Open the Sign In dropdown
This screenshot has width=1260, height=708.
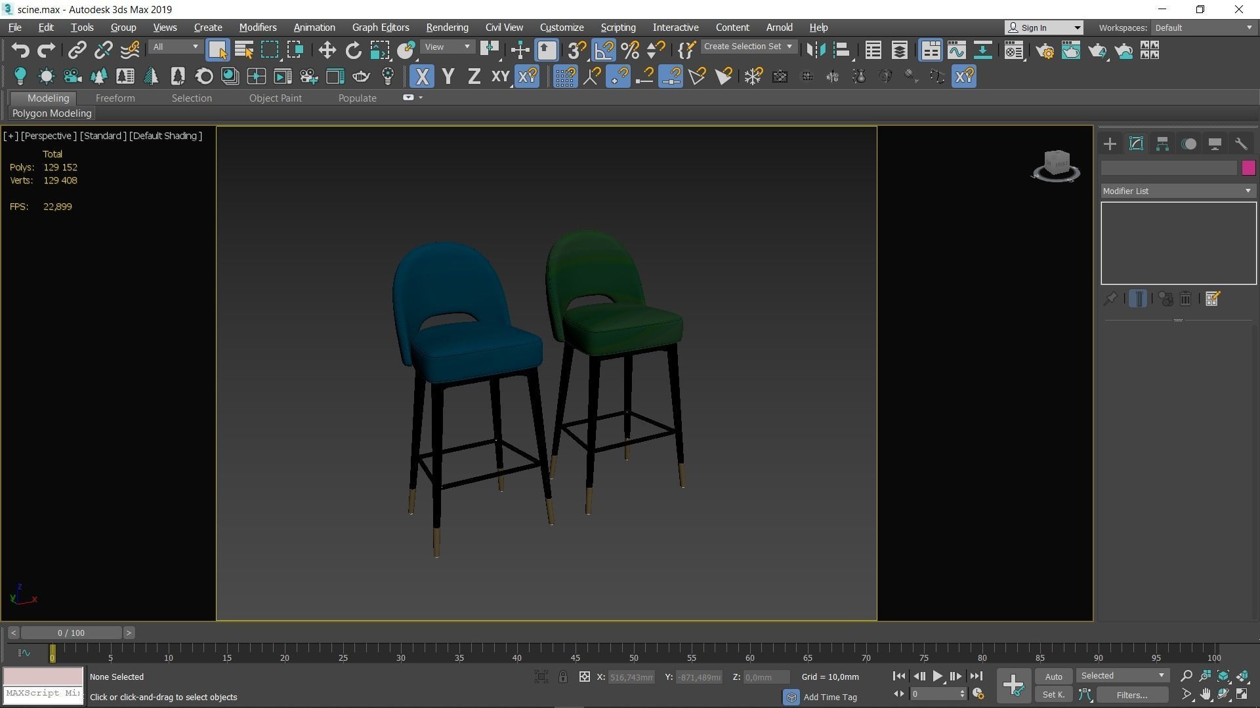click(1044, 28)
